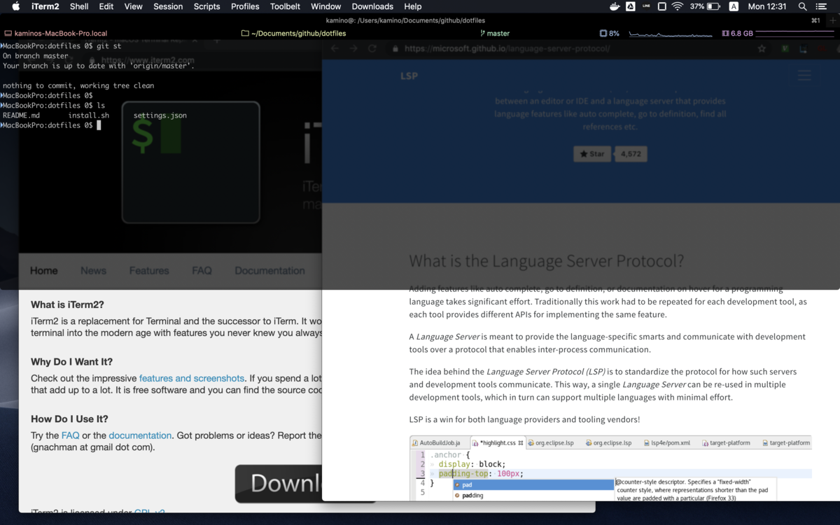Open Spotlight search magnifier
This screenshot has height=525, width=840.
(x=802, y=6)
